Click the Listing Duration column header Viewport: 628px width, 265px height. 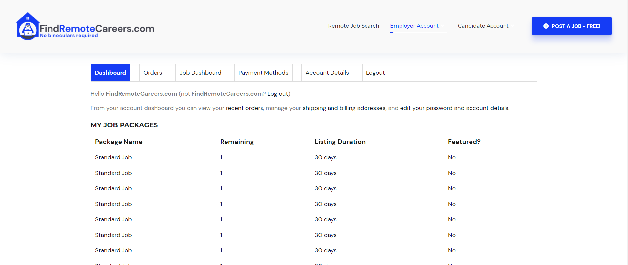tap(340, 142)
